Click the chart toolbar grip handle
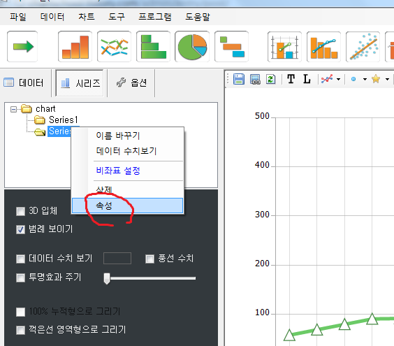This screenshot has height=346, width=394. (x=228, y=79)
